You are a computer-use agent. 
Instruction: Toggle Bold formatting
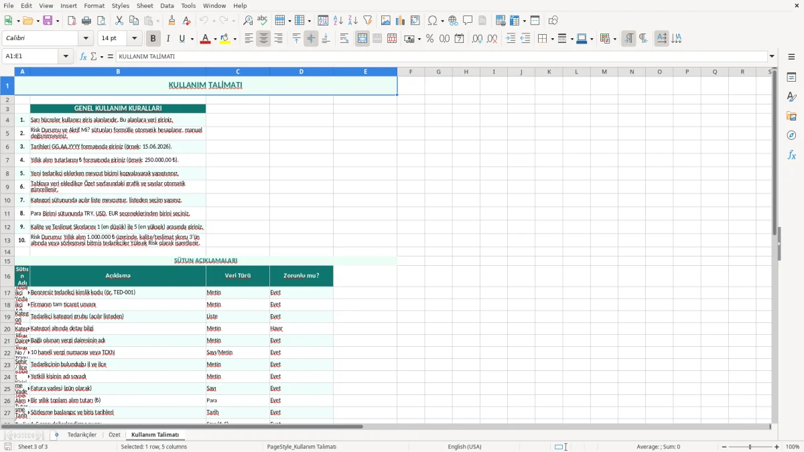[153, 39]
